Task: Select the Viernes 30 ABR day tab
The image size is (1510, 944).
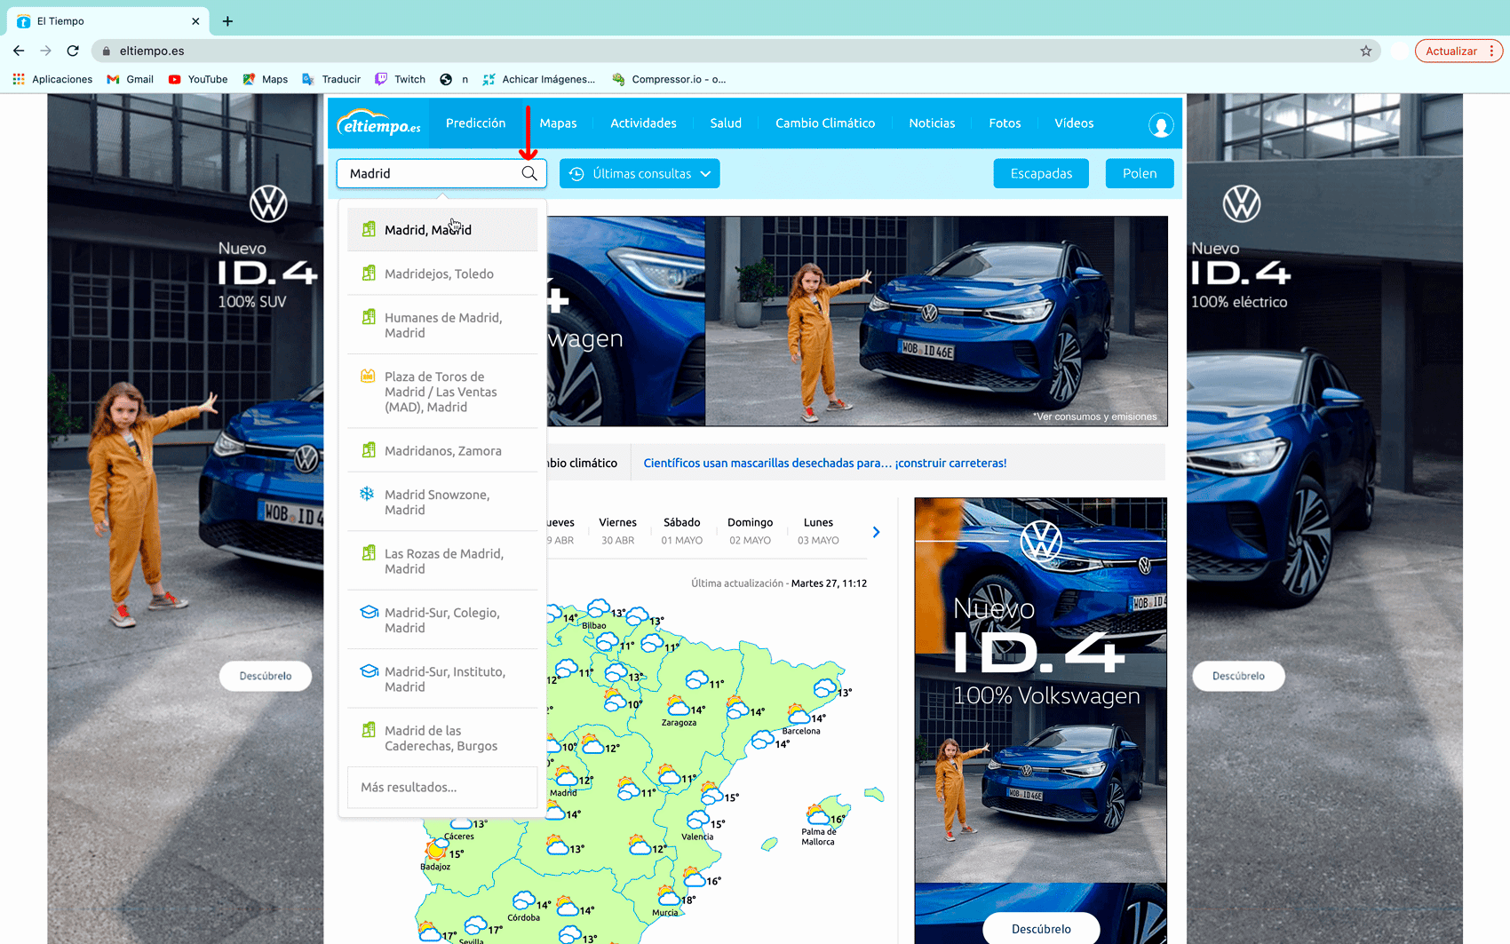Action: click(617, 531)
